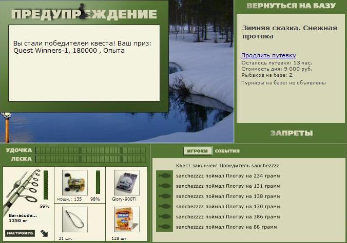Click the text Осталось путевки: 13 час.
The height and width of the screenshot is (243, 347).
point(277,63)
